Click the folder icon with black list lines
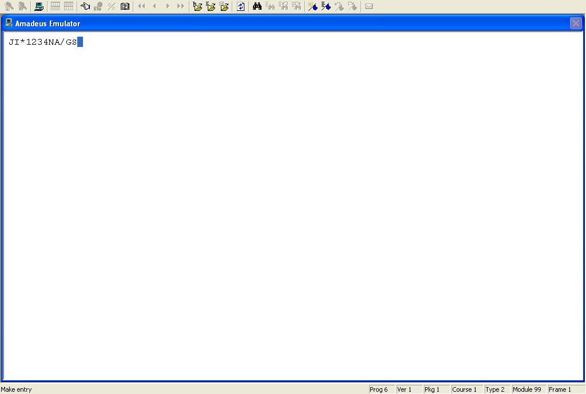The height and width of the screenshot is (394, 586). [211, 6]
